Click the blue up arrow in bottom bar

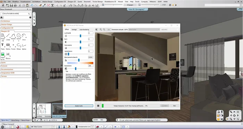(x=59, y=127)
